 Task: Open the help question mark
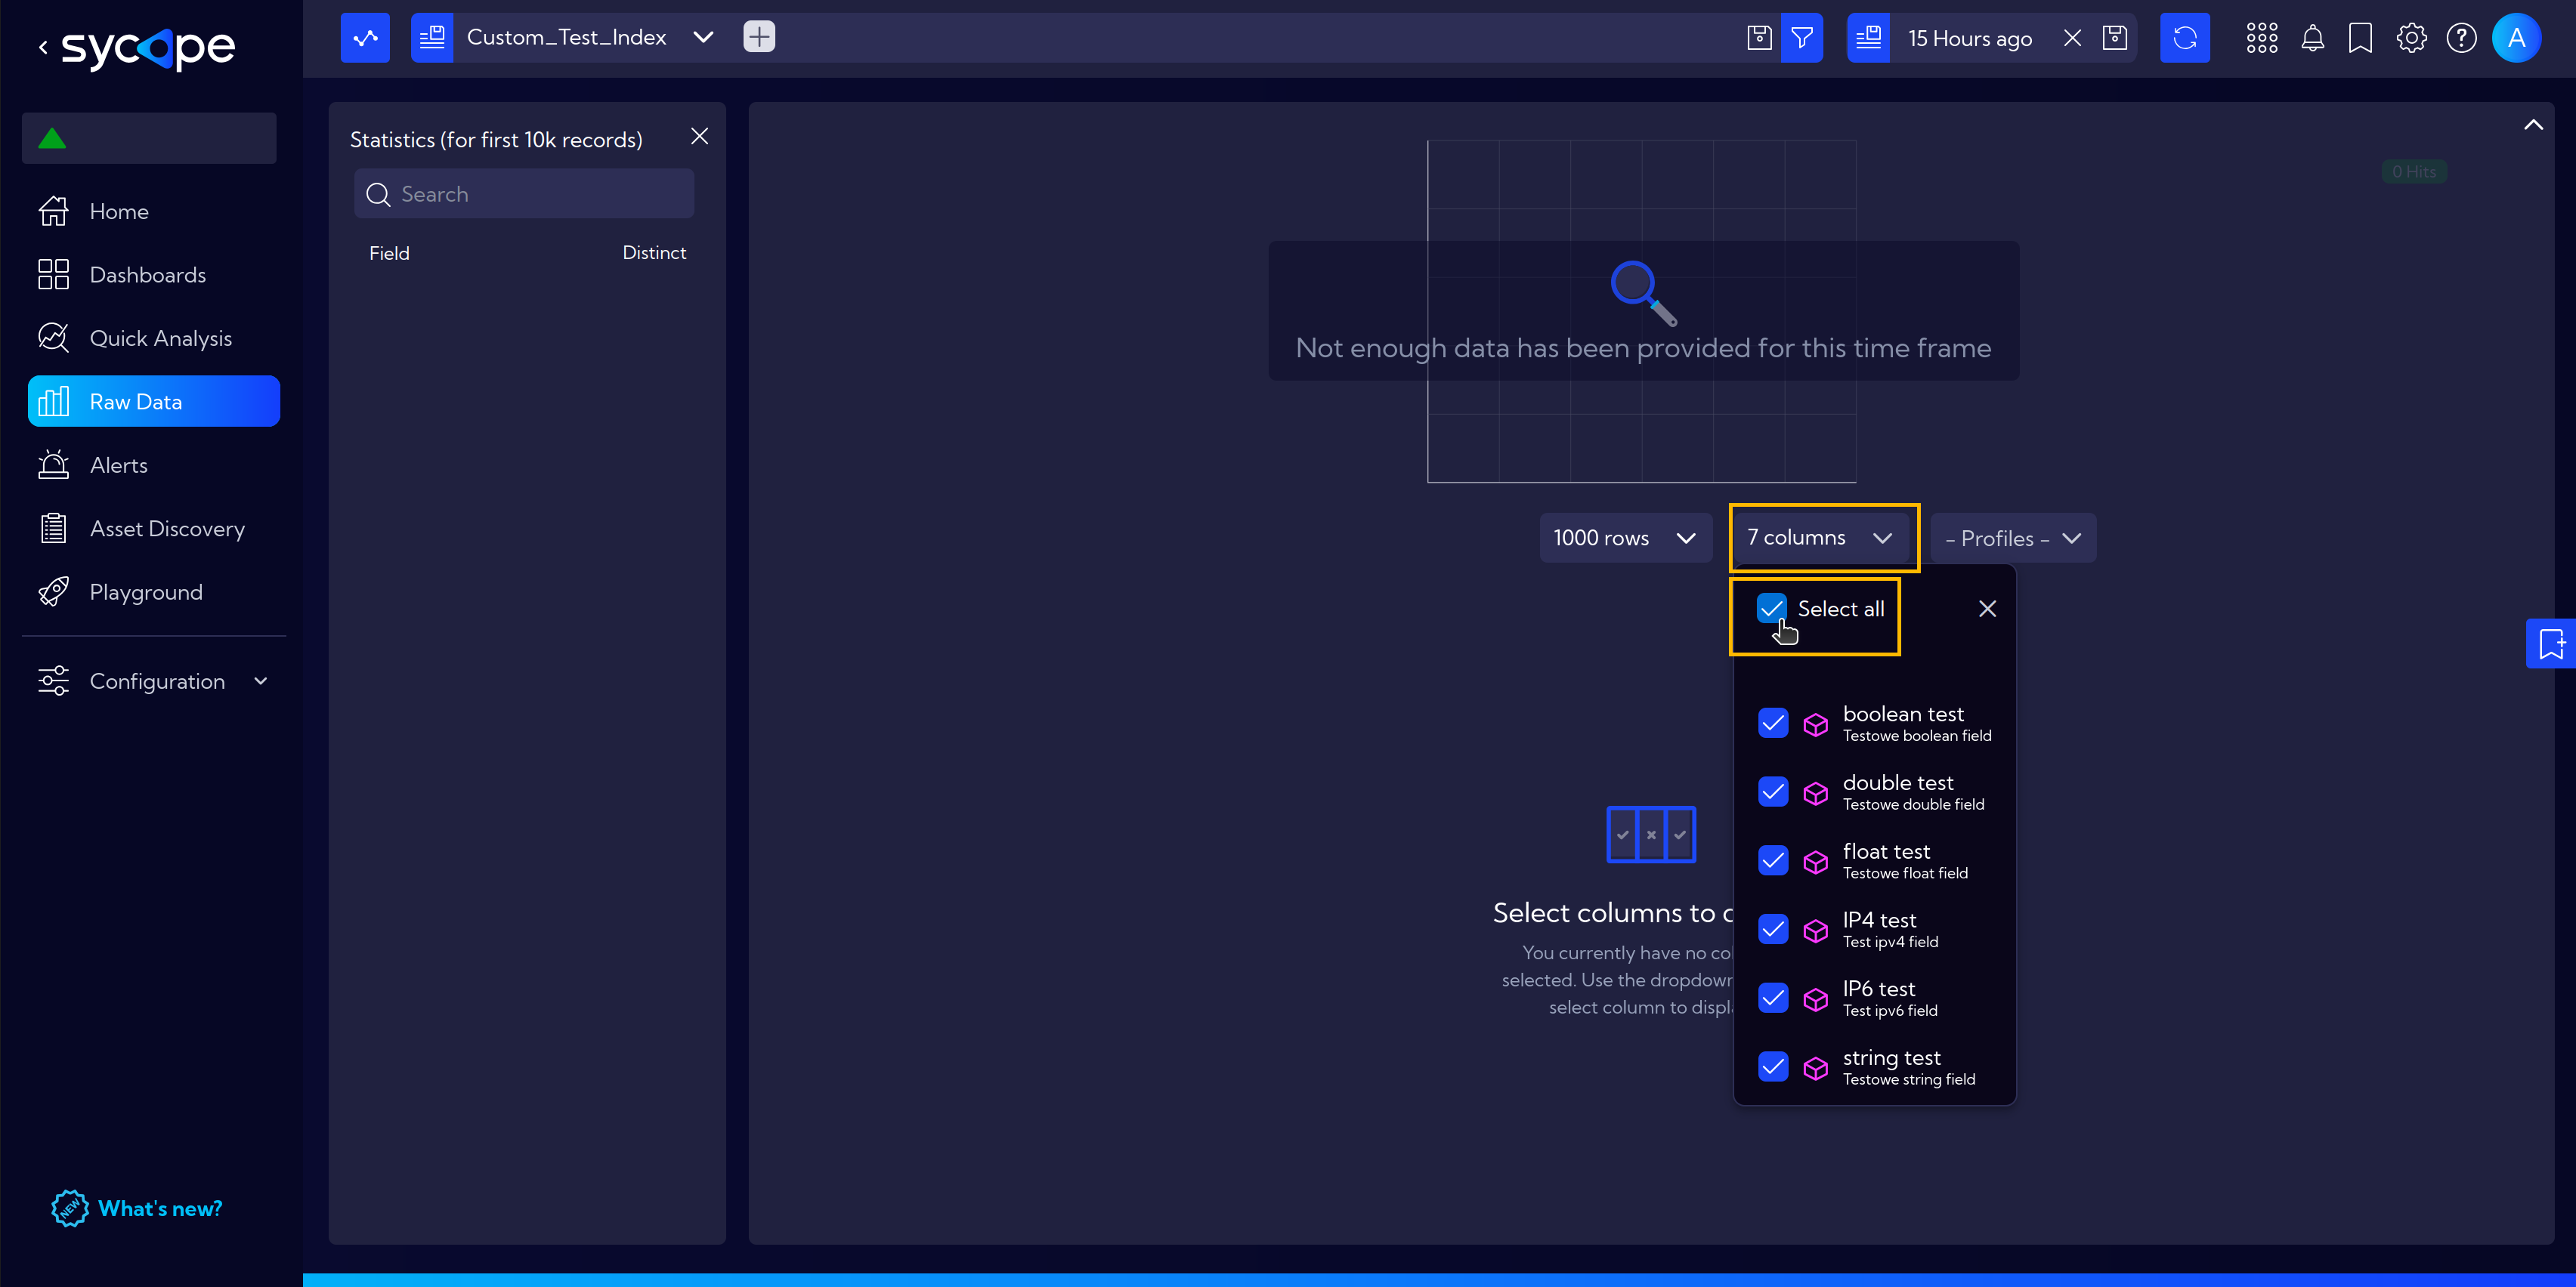pyautogui.click(x=2461, y=38)
